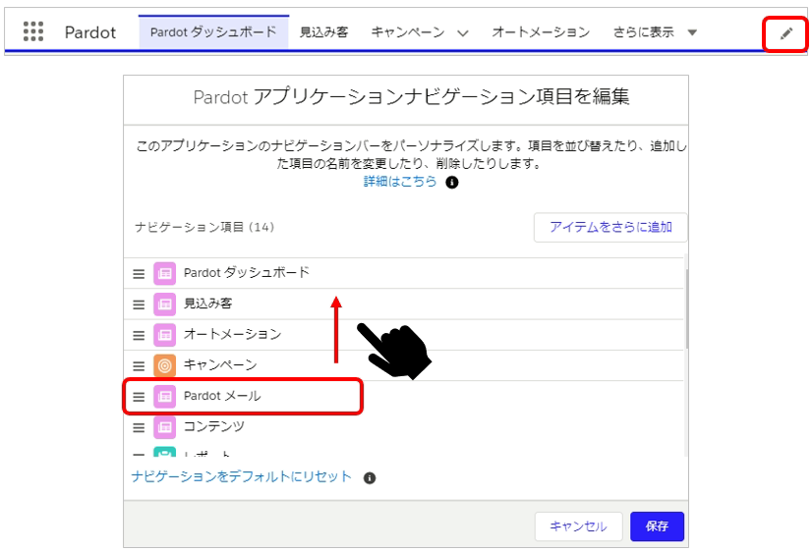Select キャンペーン list item text
The width and height of the screenshot is (812, 552).
220,365
